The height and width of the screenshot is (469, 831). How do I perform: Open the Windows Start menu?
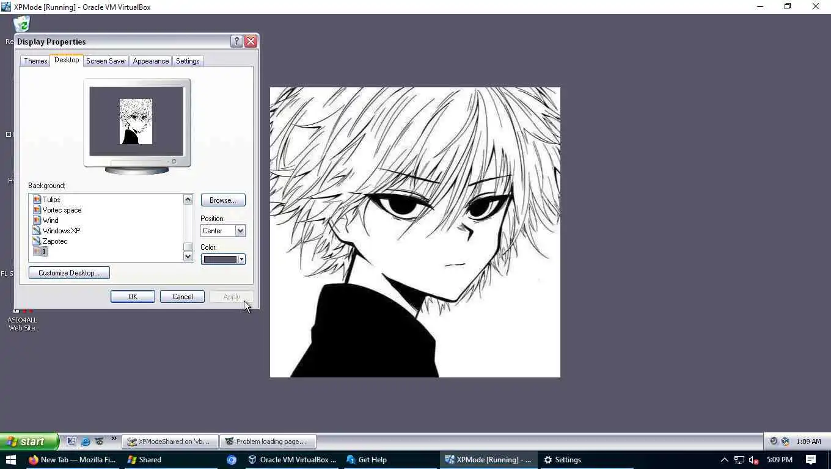coord(10,460)
